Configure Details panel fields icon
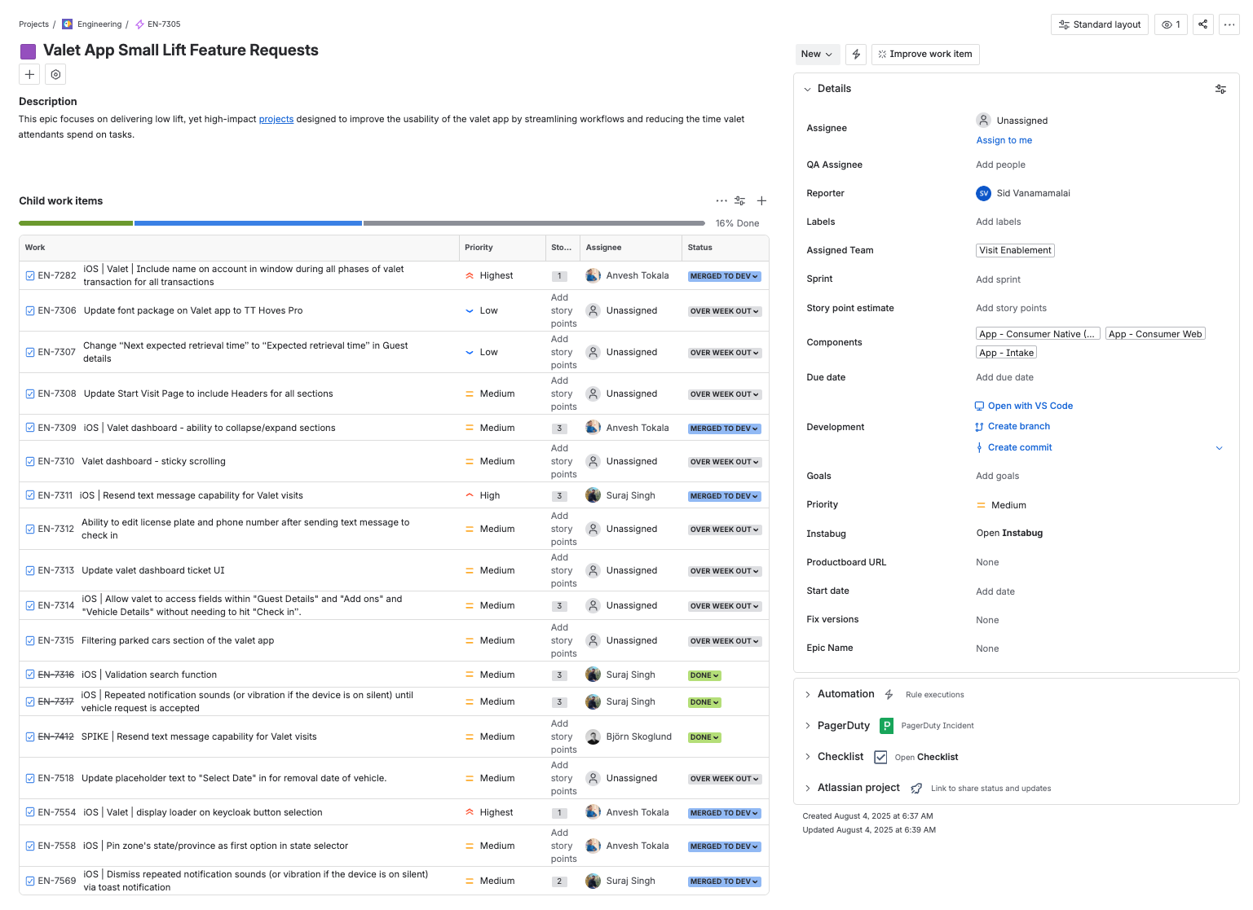The width and height of the screenshot is (1253, 910). pos(1220,90)
